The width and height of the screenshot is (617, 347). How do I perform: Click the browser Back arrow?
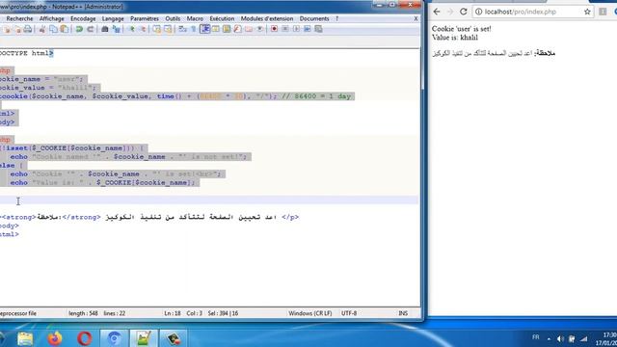[437, 12]
